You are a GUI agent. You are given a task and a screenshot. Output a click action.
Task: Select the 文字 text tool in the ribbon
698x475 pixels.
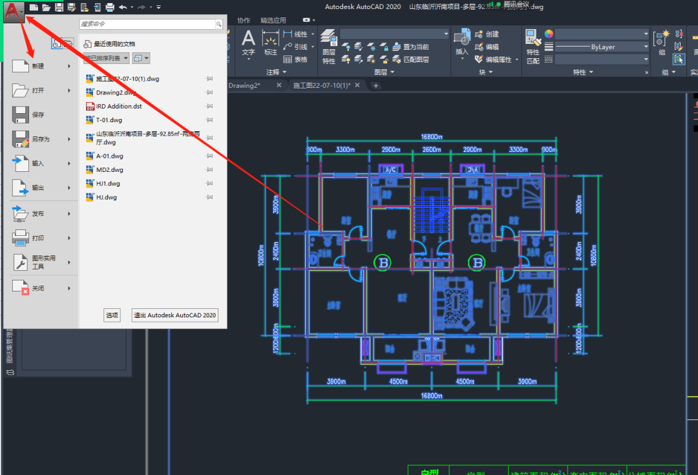coord(248,44)
